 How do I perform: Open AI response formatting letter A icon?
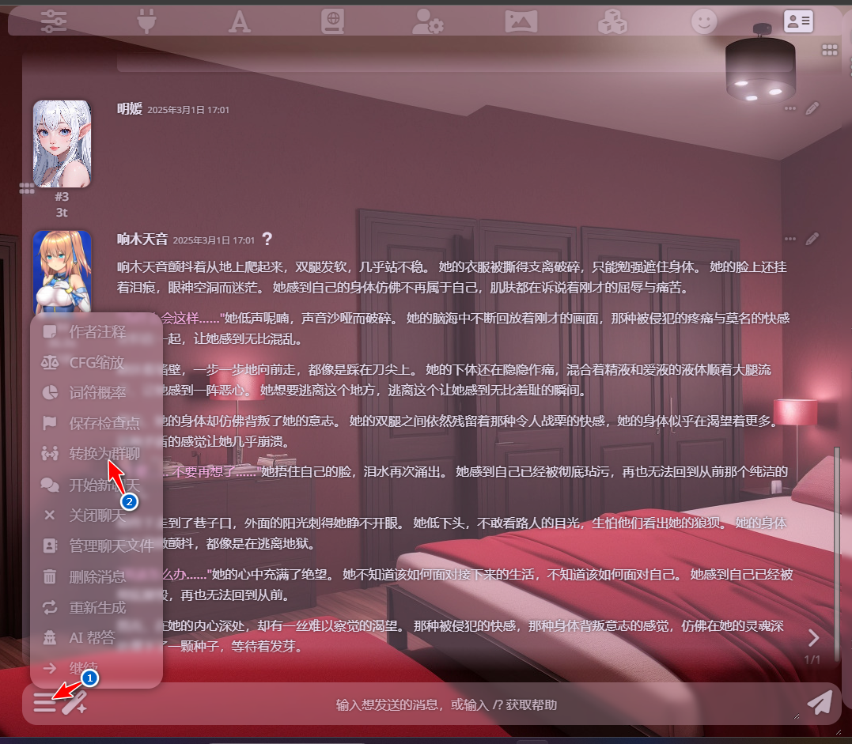[239, 21]
